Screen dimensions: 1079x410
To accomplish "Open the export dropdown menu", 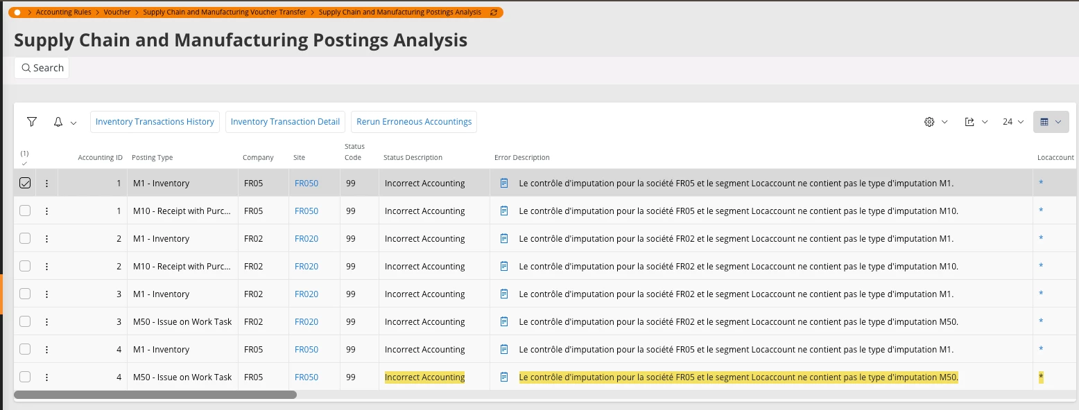I will 976,122.
